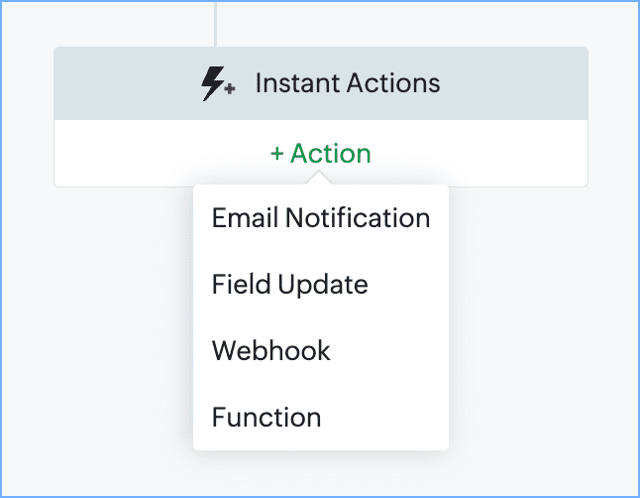Select Function from the popup menu
The height and width of the screenshot is (498, 640).
pos(321,417)
